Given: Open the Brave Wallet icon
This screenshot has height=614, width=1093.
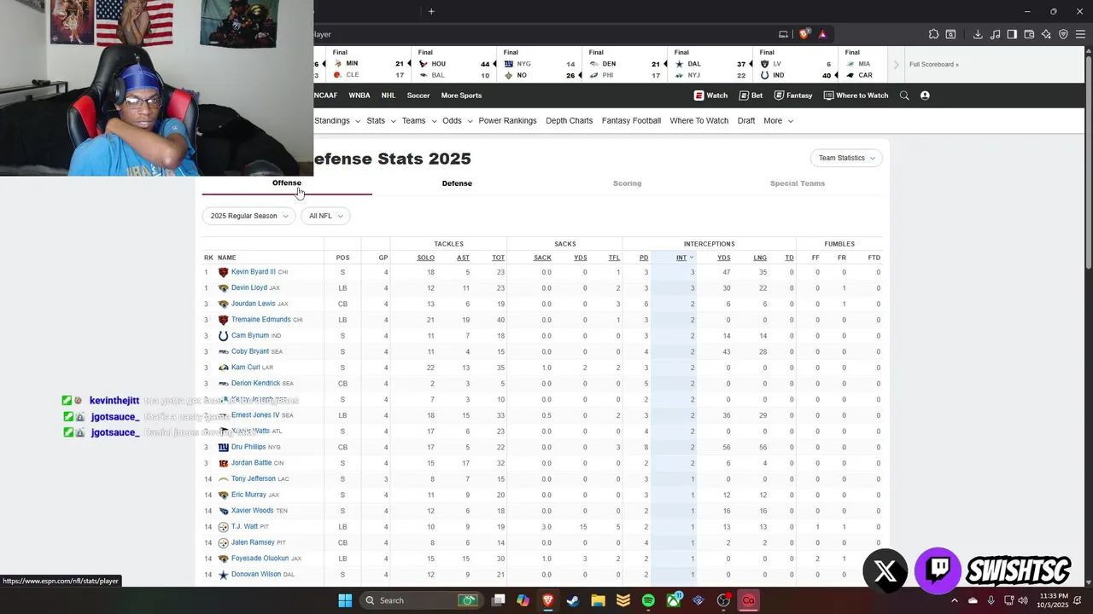Looking at the screenshot, I should coord(1029,34).
